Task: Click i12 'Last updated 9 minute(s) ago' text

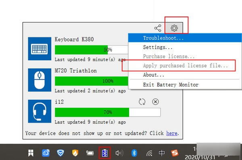Action: pos(90,122)
